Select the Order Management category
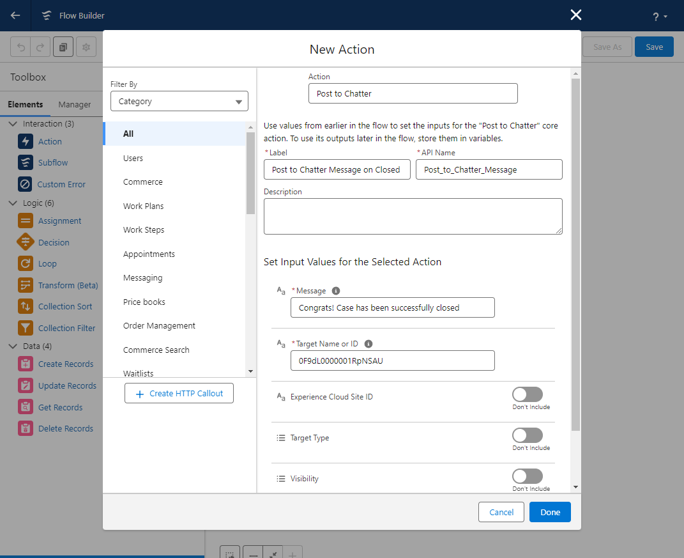The image size is (684, 558). click(x=175, y=326)
